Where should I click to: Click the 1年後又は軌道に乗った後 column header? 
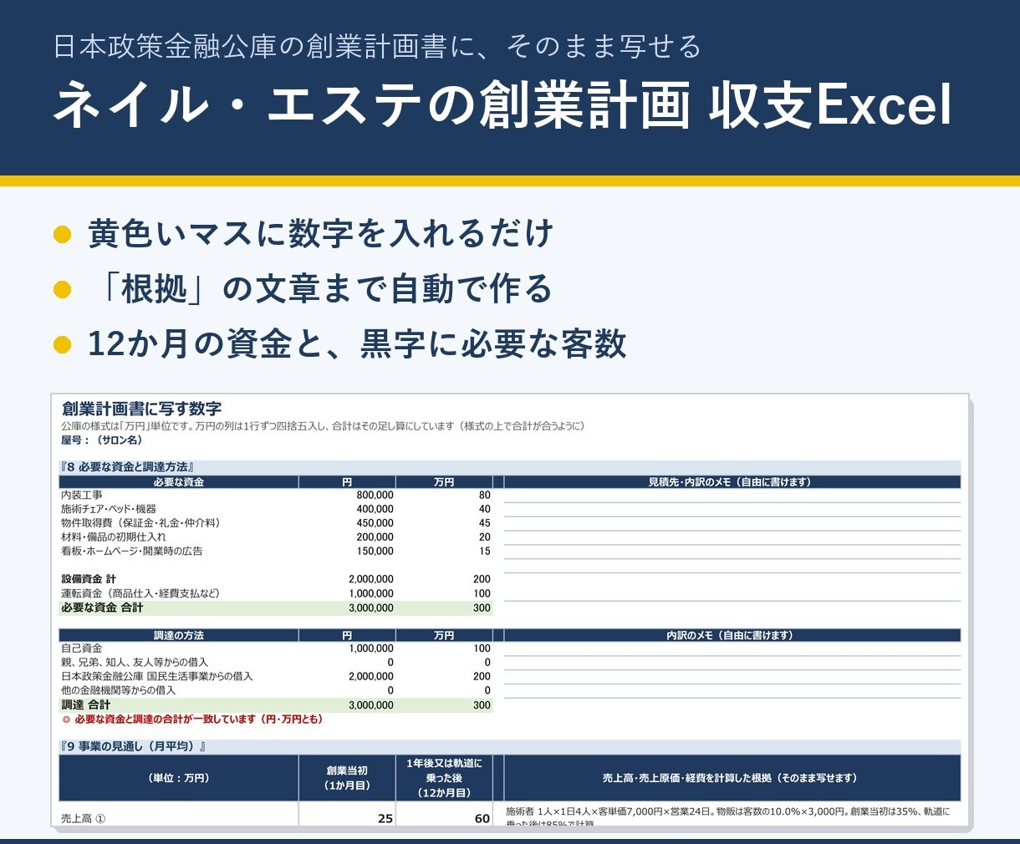click(x=444, y=778)
